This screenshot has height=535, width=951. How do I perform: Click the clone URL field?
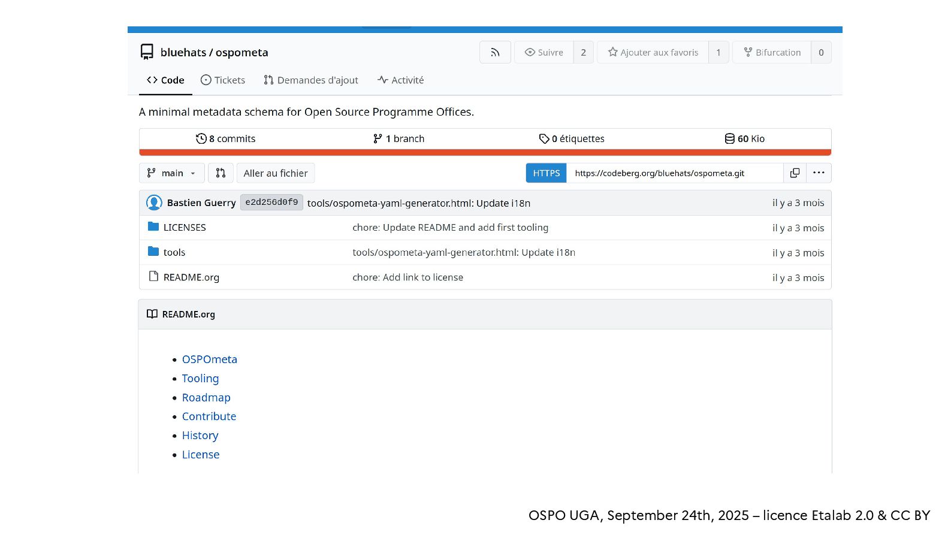(675, 173)
